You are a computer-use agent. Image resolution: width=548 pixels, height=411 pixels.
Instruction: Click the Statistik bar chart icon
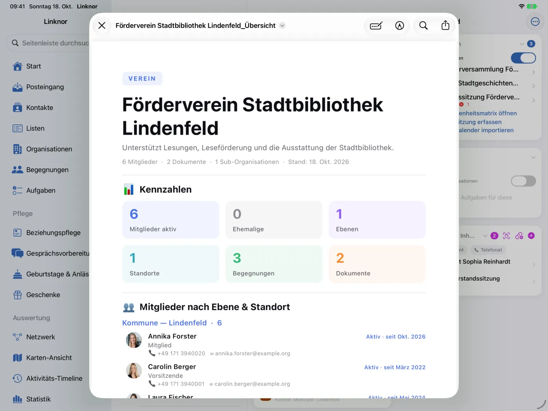[x=17, y=399]
